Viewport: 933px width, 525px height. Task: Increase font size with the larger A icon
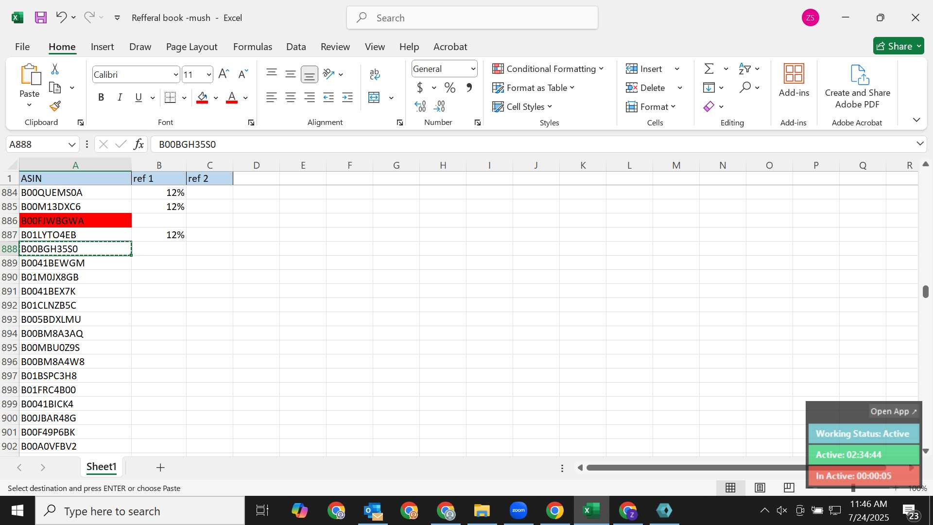[224, 74]
